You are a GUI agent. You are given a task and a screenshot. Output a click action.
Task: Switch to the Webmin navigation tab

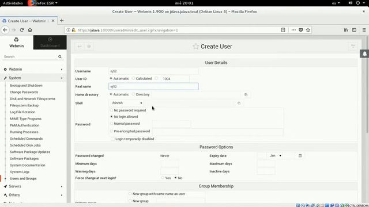(x=17, y=43)
